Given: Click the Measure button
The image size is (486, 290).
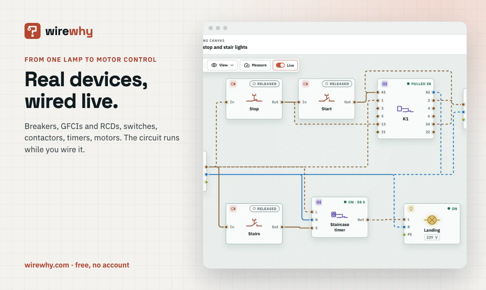Looking at the screenshot, I should [255, 65].
